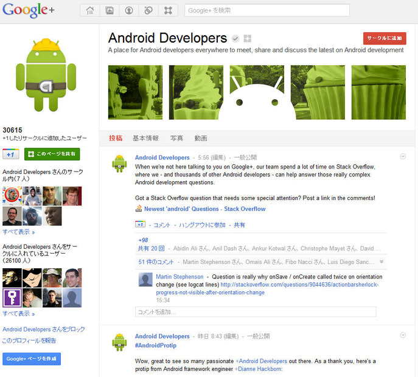The image size is (418, 377).
Task: Open the Google+ home icon
Action: point(90,10)
